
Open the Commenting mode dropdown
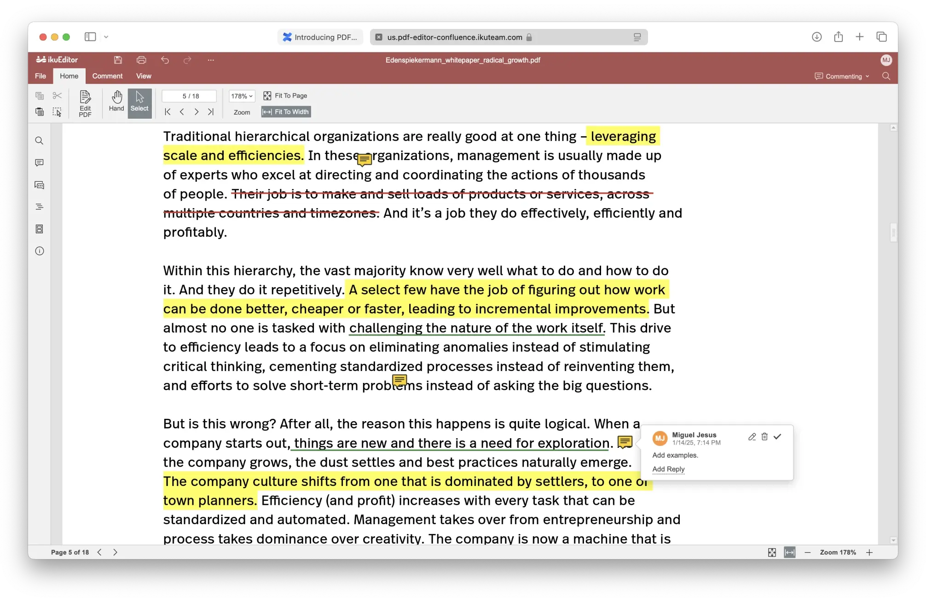tap(842, 76)
